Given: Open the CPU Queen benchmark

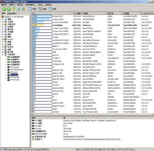Looking at the screenshot, I should tap(15, 67).
